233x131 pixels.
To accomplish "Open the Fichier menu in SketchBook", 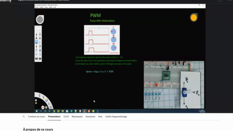I will coord(36,7).
